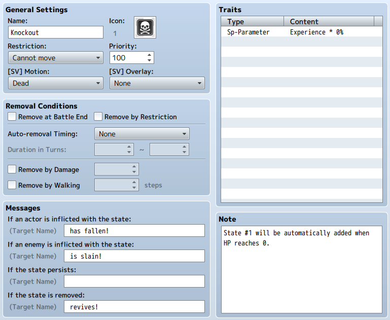The image size is (390, 320).
Task: Toggle Remove by Restriction checkbox
Action: click(x=98, y=116)
